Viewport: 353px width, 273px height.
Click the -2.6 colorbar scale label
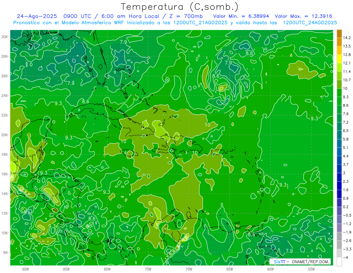pos(347,241)
